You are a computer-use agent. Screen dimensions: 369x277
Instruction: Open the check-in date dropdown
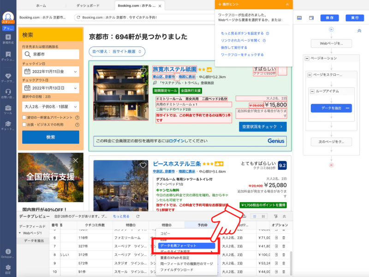[x=51, y=72]
